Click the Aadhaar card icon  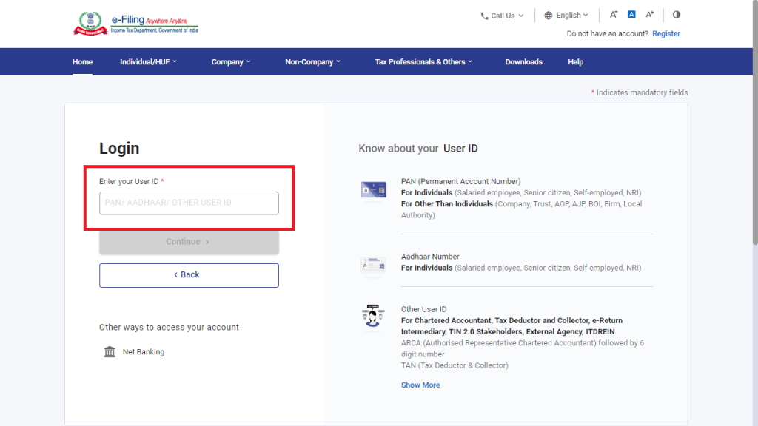click(x=373, y=264)
